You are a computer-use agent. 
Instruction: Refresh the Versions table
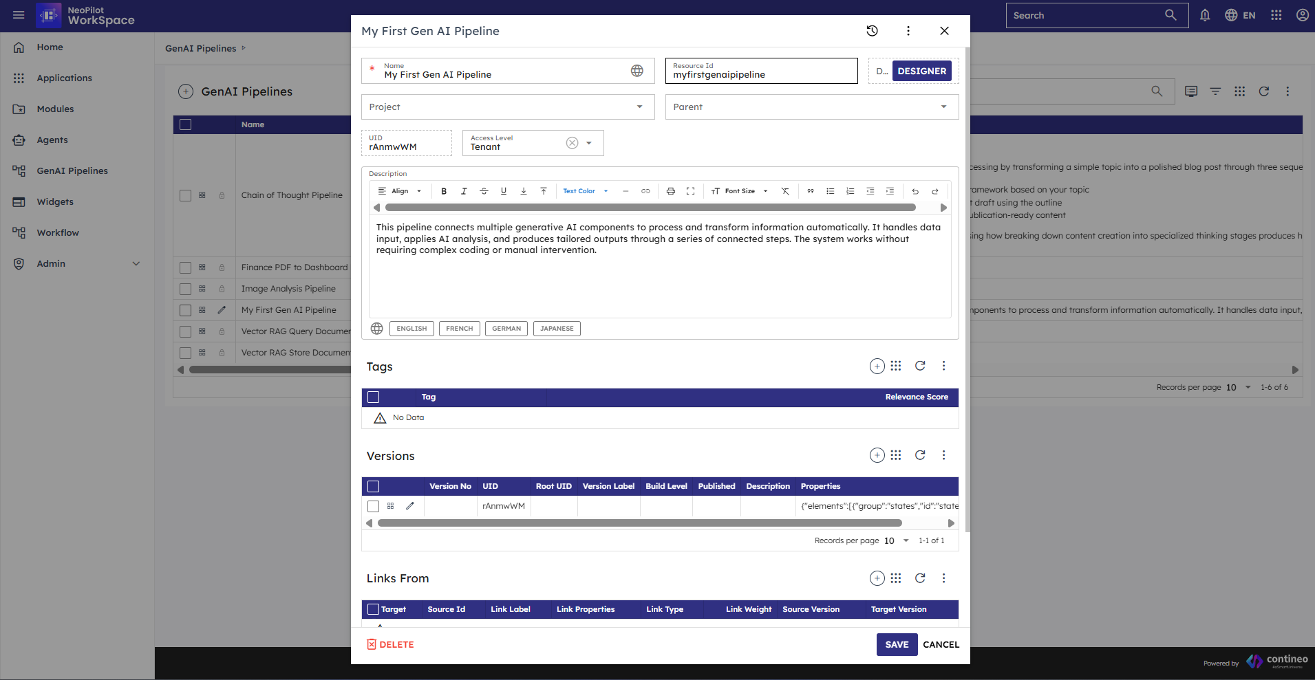(x=920, y=455)
